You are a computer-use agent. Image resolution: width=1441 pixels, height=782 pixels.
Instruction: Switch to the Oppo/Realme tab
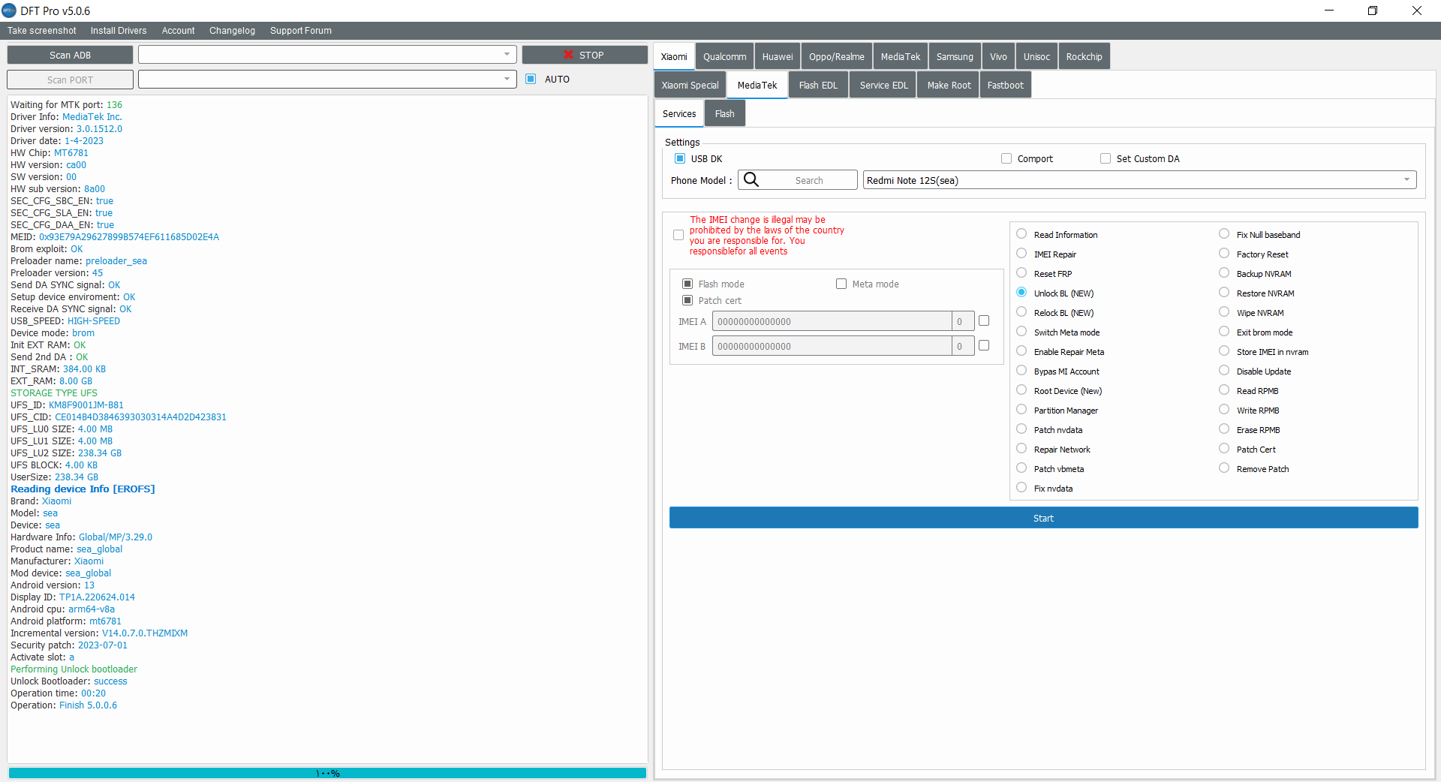coord(837,56)
